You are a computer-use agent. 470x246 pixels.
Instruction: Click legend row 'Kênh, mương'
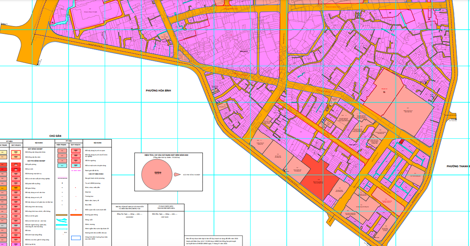click(x=90, y=224)
